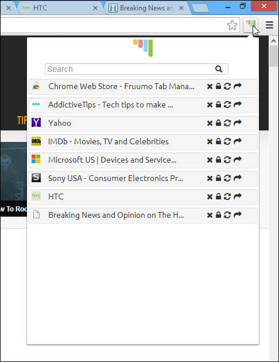Bookmark this page with the star icon
The height and width of the screenshot is (362, 279).
[x=232, y=25]
